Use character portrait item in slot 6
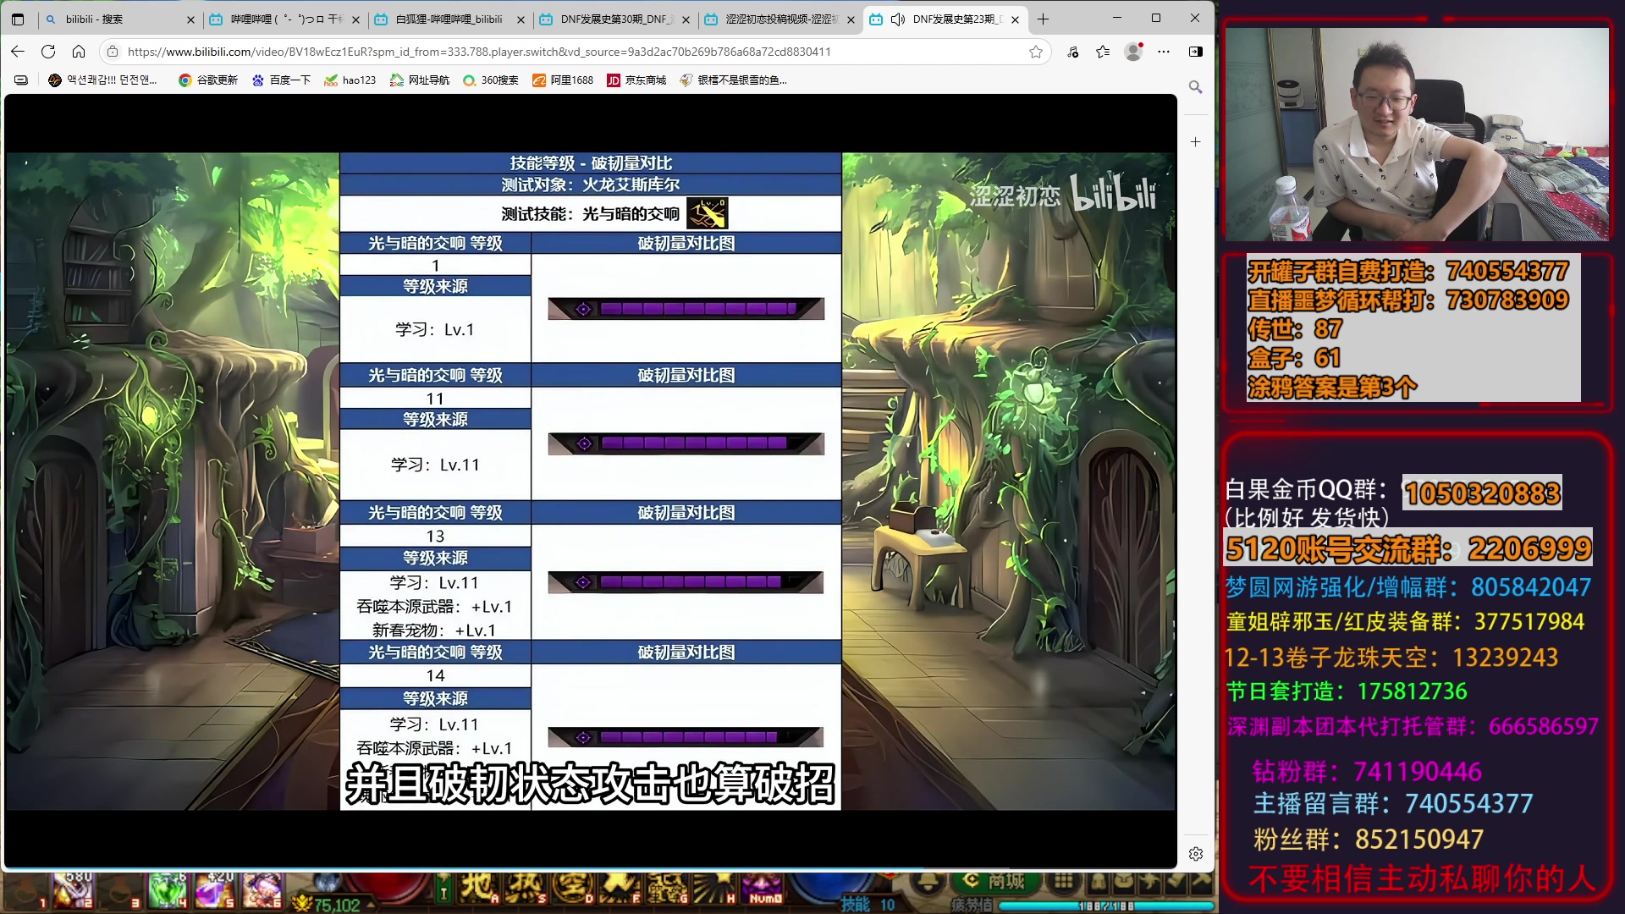This screenshot has width=1625, height=914. tap(262, 889)
